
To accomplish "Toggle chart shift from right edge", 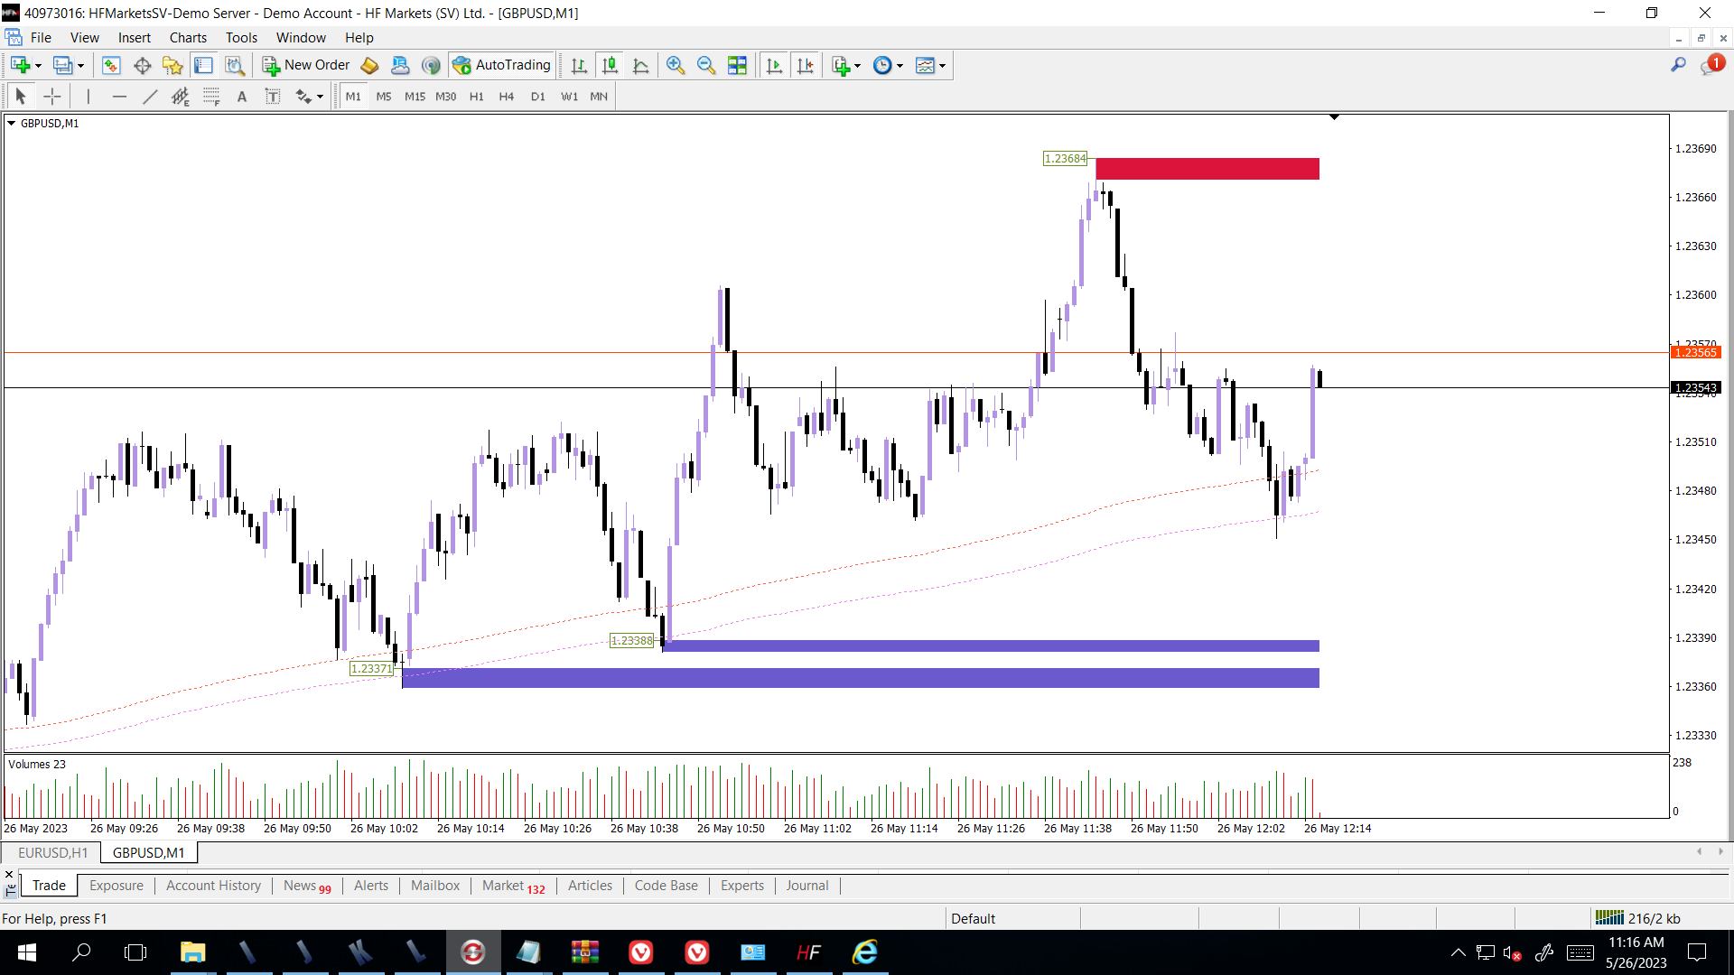I will click(x=806, y=65).
